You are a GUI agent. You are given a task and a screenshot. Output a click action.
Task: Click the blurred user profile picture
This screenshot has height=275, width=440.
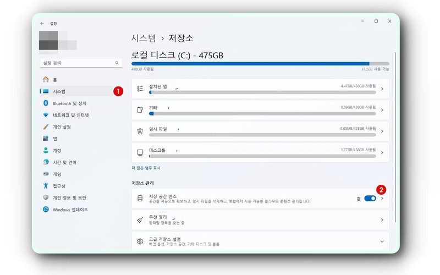[x=58, y=42]
